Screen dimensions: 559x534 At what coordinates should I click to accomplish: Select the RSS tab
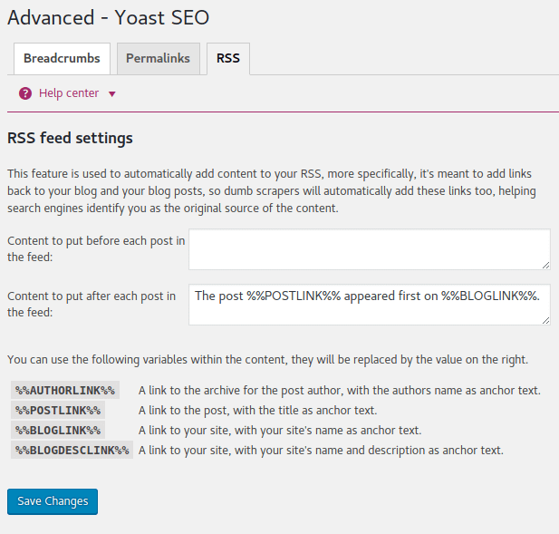pyautogui.click(x=228, y=59)
